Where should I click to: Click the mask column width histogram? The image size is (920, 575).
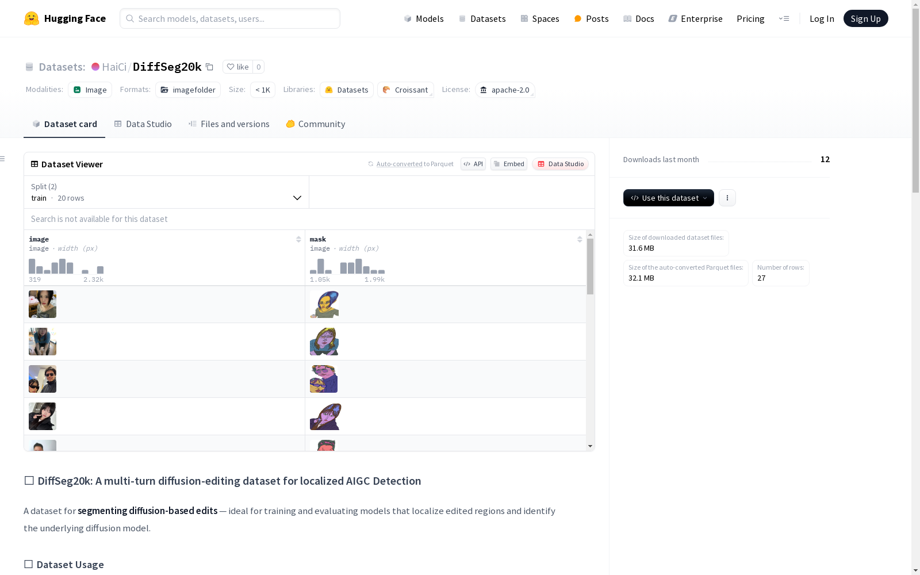click(347, 266)
